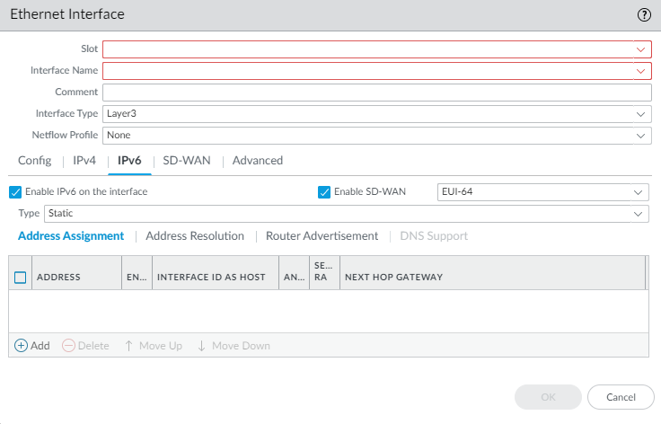Viewport: 661px width, 424px height.
Task: Click the help question mark icon
Action: point(644,14)
